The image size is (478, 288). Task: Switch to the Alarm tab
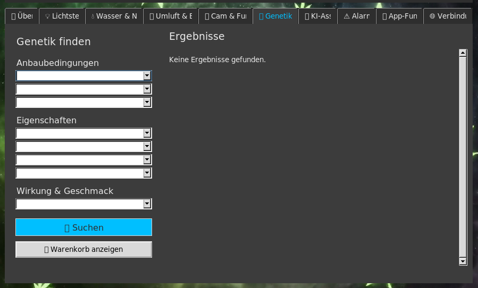coord(357,16)
